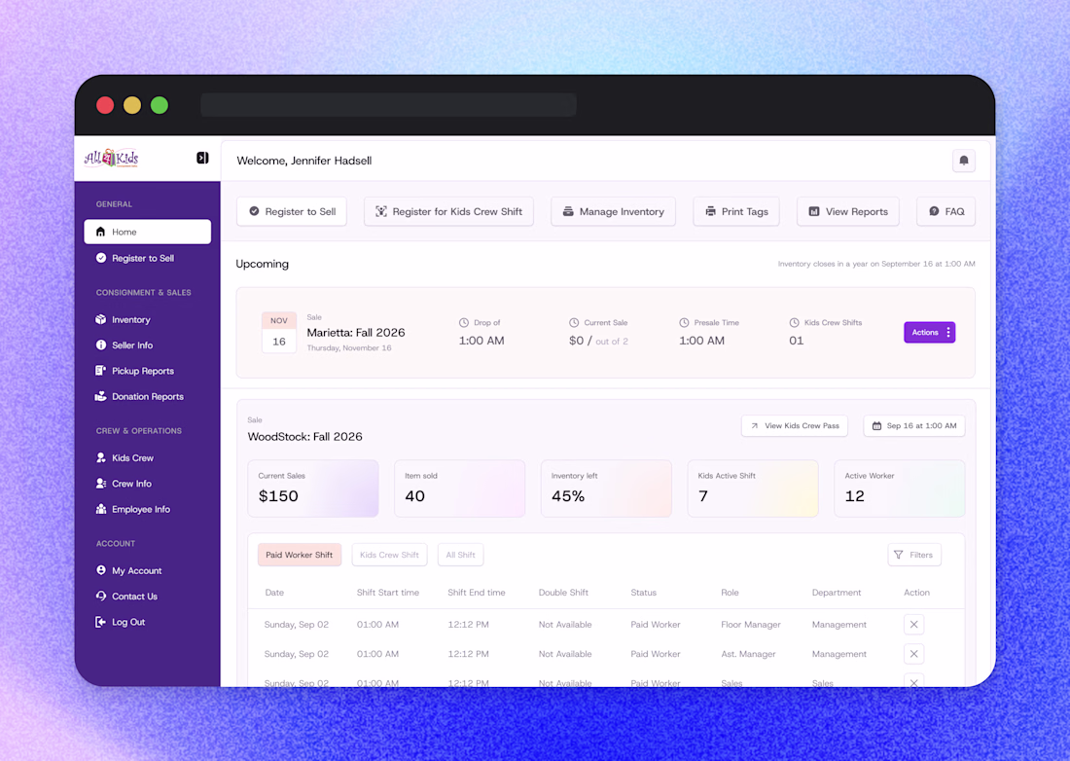Click the Item sold 40 card
This screenshot has height=761, width=1070.
point(459,488)
